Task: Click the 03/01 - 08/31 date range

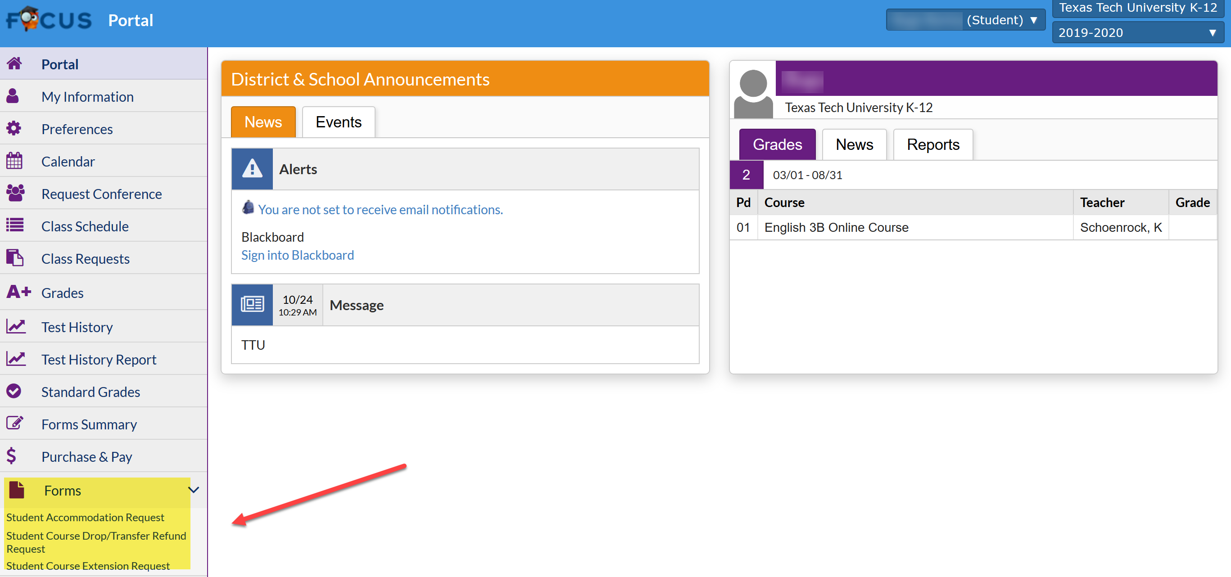Action: [807, 175]
